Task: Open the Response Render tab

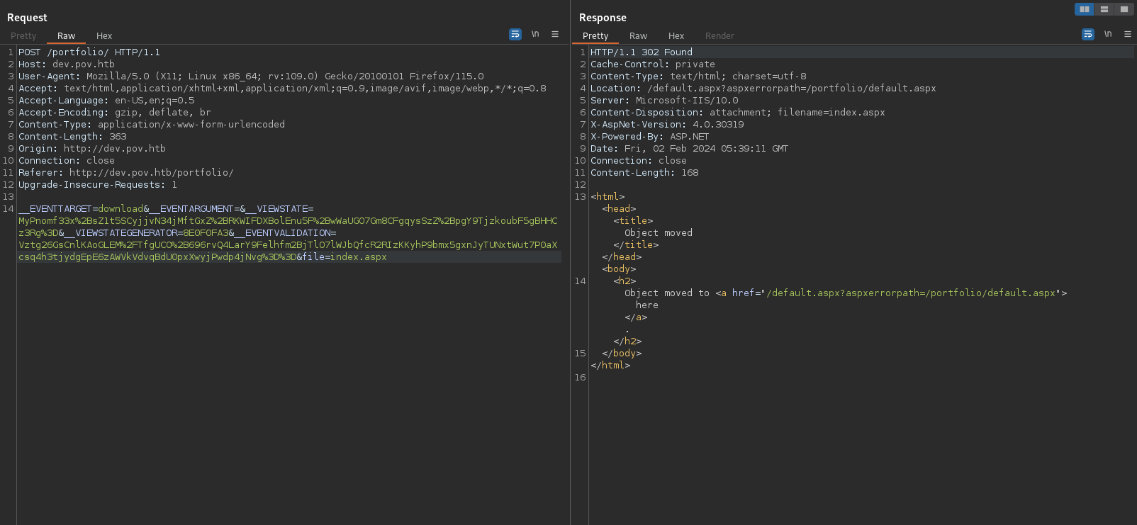Action: [x=719, y=36]
